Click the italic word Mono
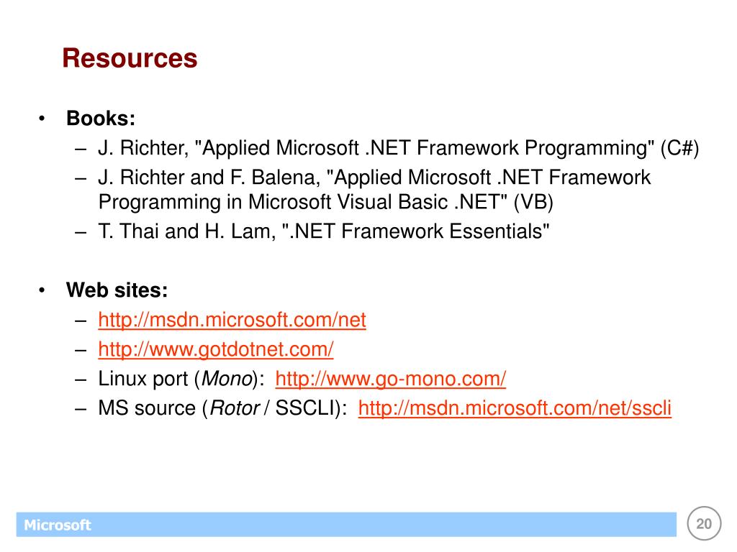Image resolution: width=737 pixels, height=552 pixels. [227, 379]
